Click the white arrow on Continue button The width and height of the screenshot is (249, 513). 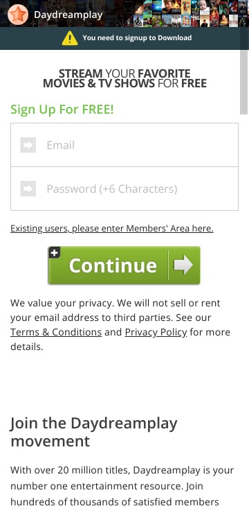coord(183,265)
